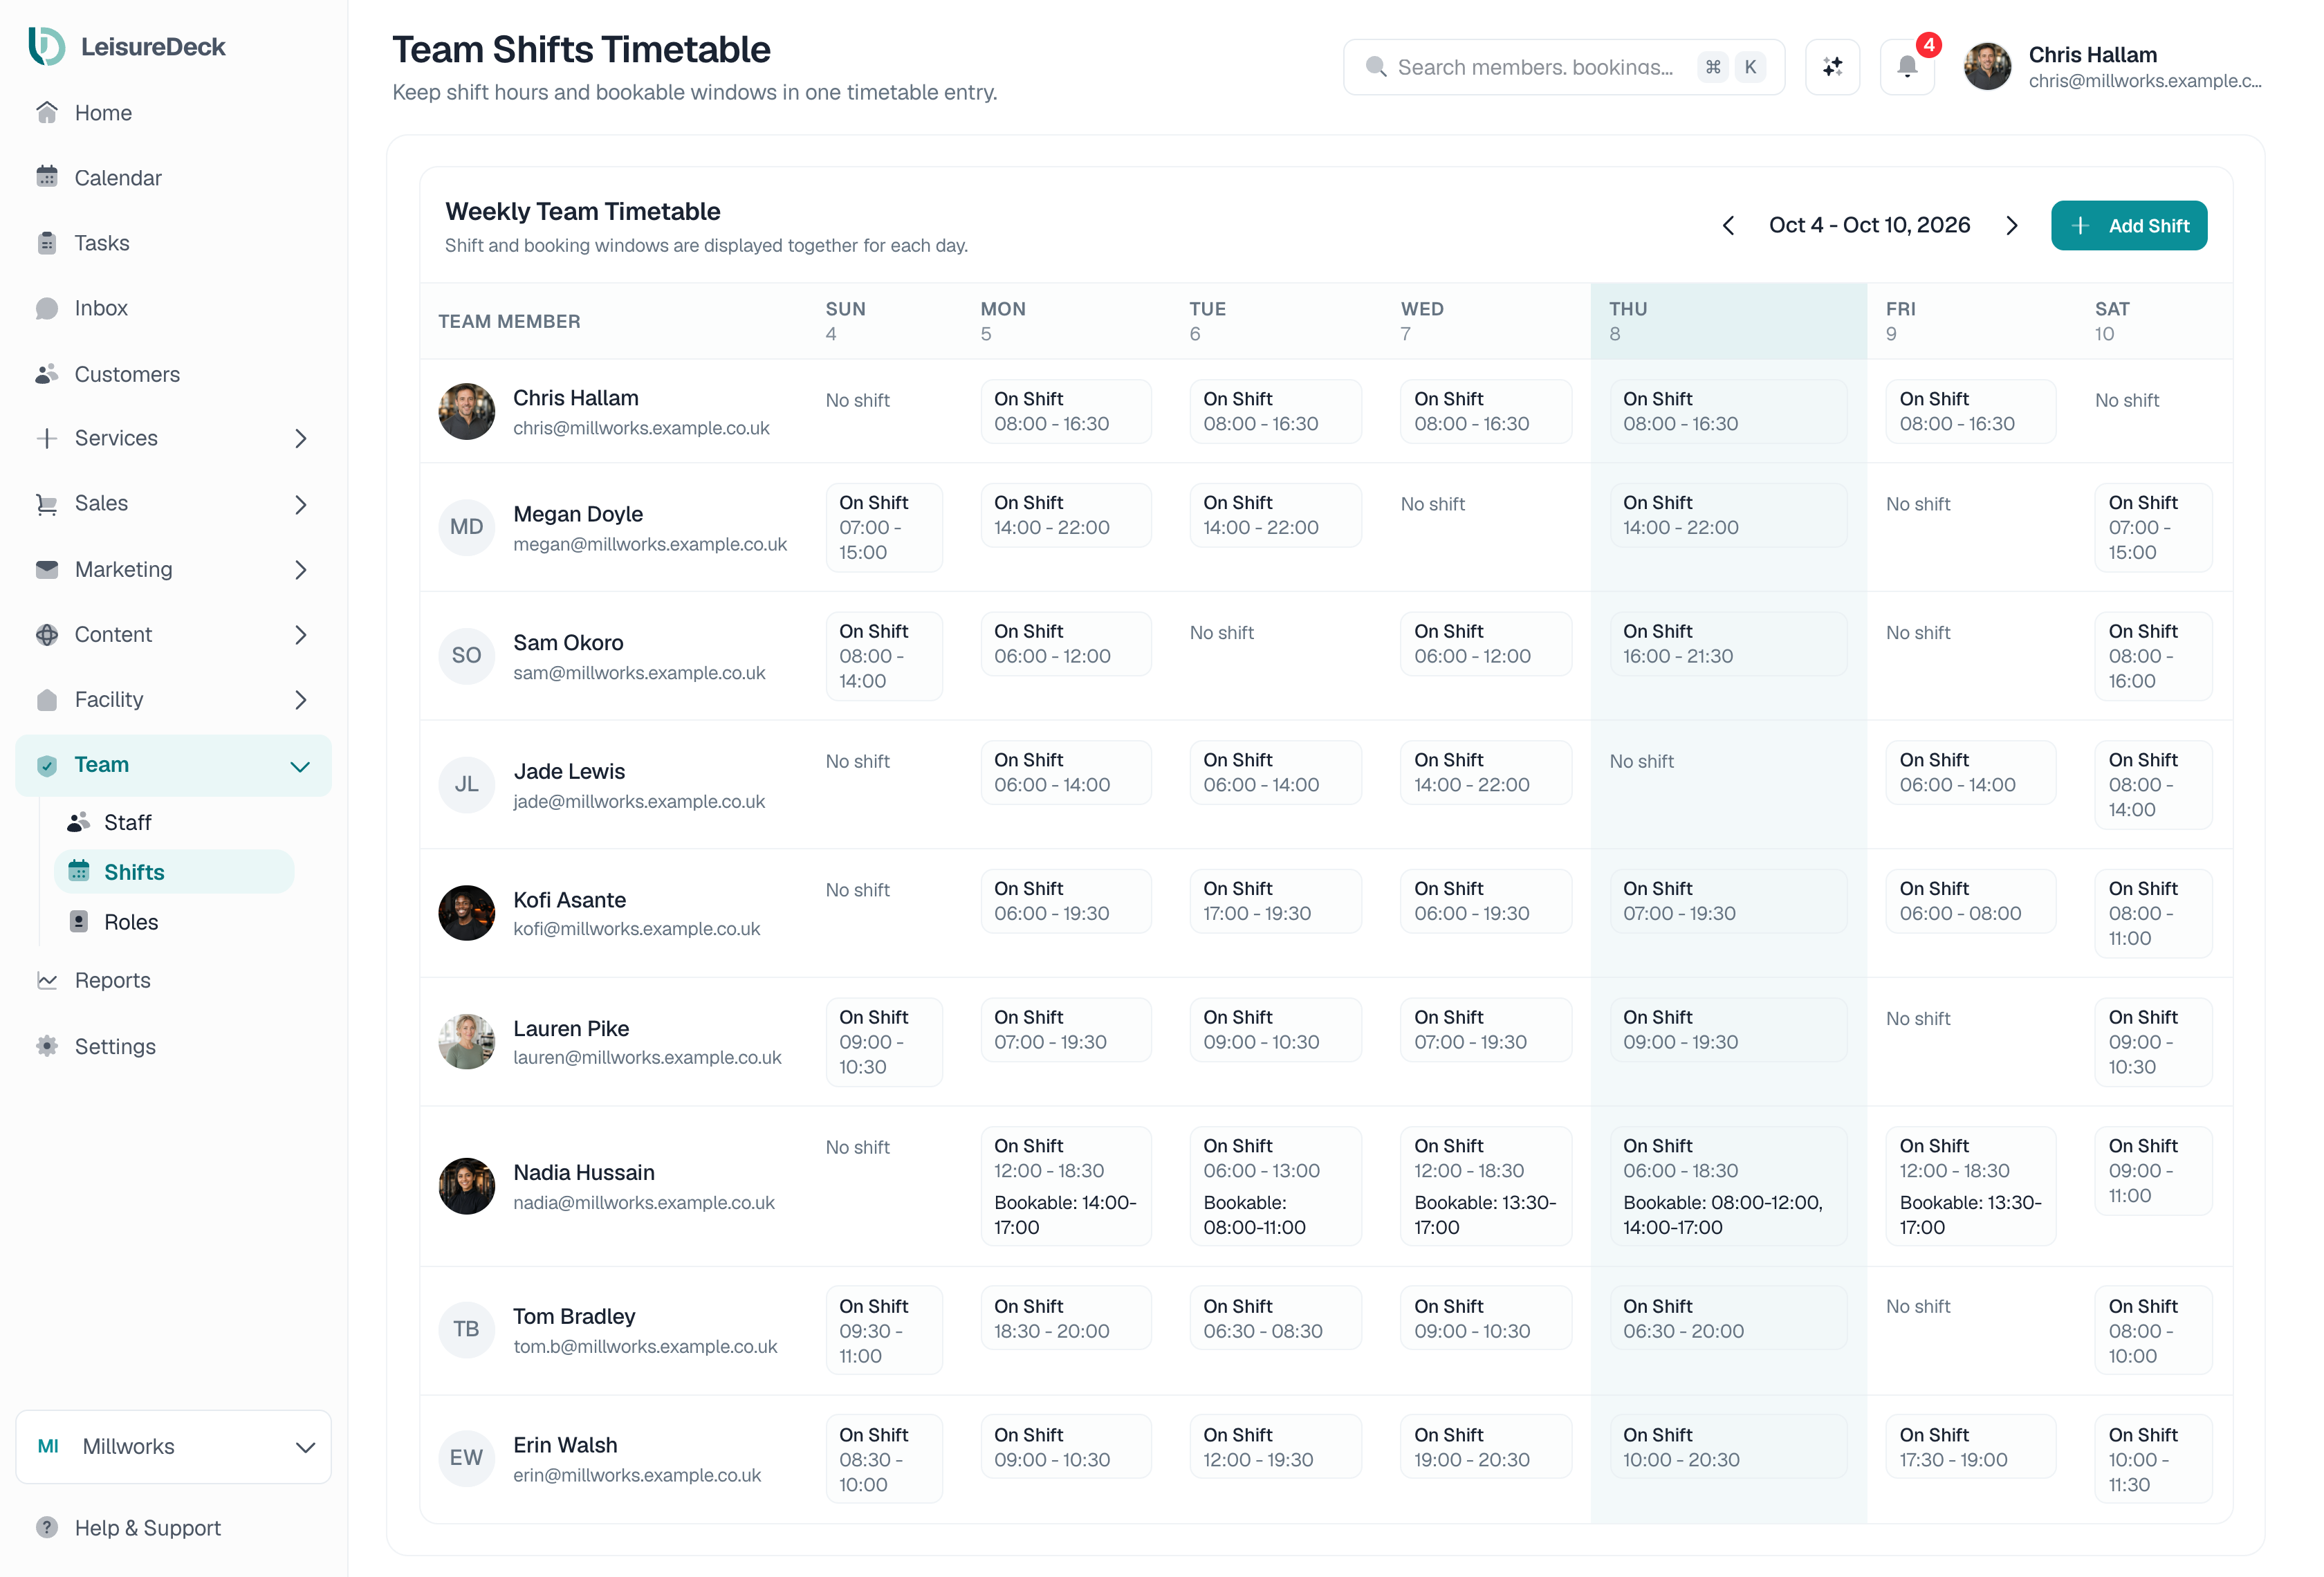Open Staff in the Team submenu
The width and height of the screenshot is (2324, 1577).
click(174, 822)
